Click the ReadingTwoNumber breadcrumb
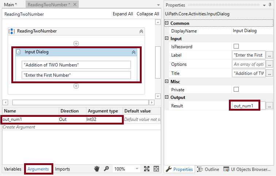276x176 pixels. 24,14
